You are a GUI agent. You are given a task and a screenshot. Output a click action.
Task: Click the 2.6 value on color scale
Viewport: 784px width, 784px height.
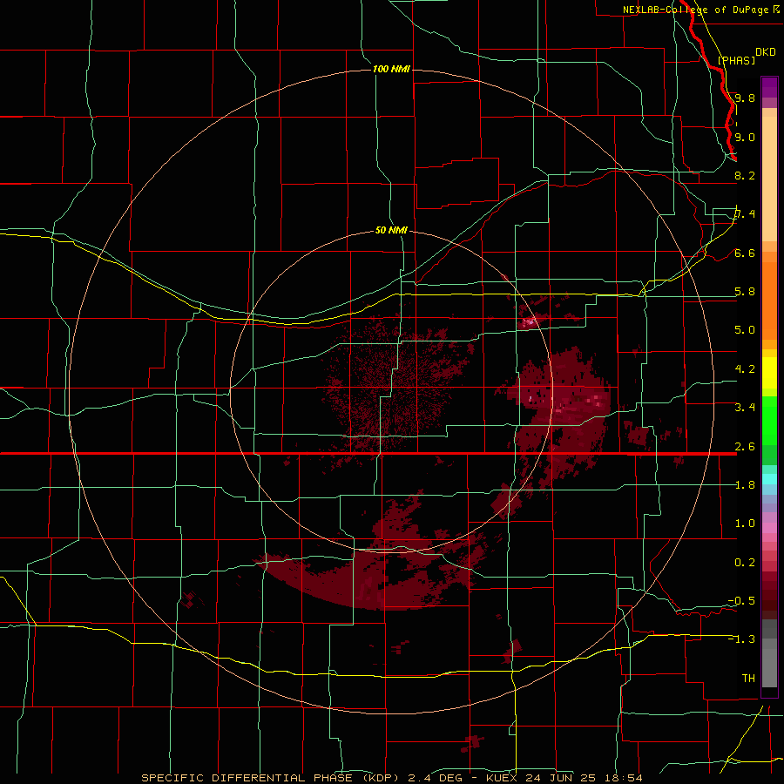click(x=745, y=446)
